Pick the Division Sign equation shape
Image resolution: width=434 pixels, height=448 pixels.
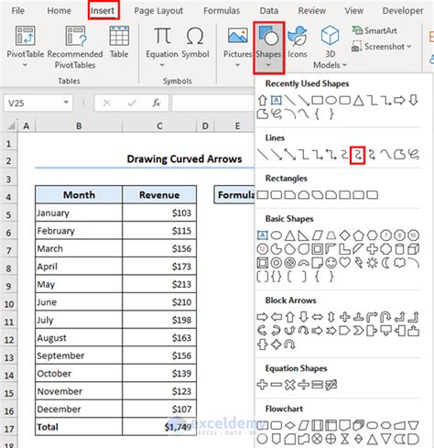pos(304,385)
